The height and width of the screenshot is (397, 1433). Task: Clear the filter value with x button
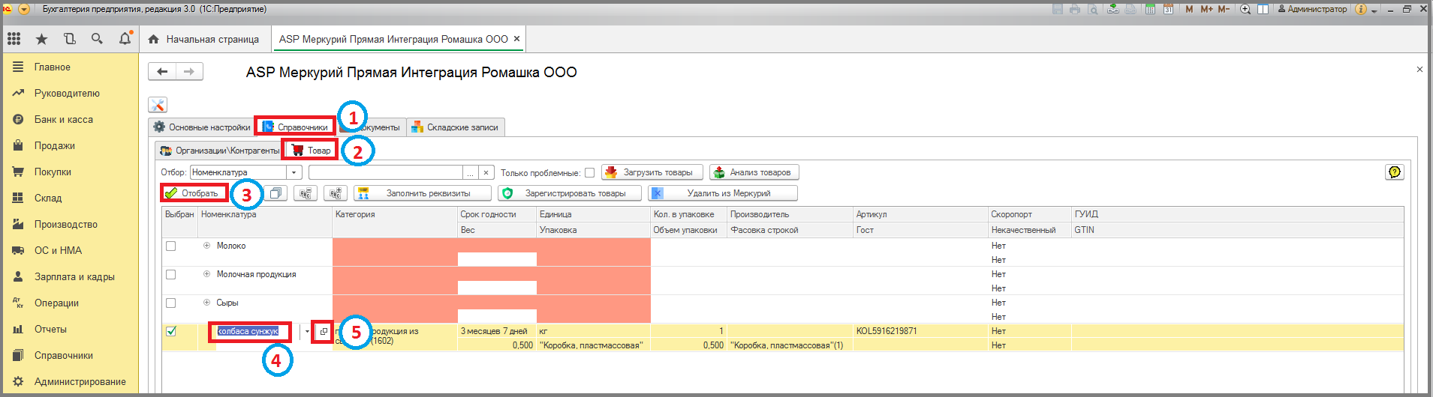[486, 172]
